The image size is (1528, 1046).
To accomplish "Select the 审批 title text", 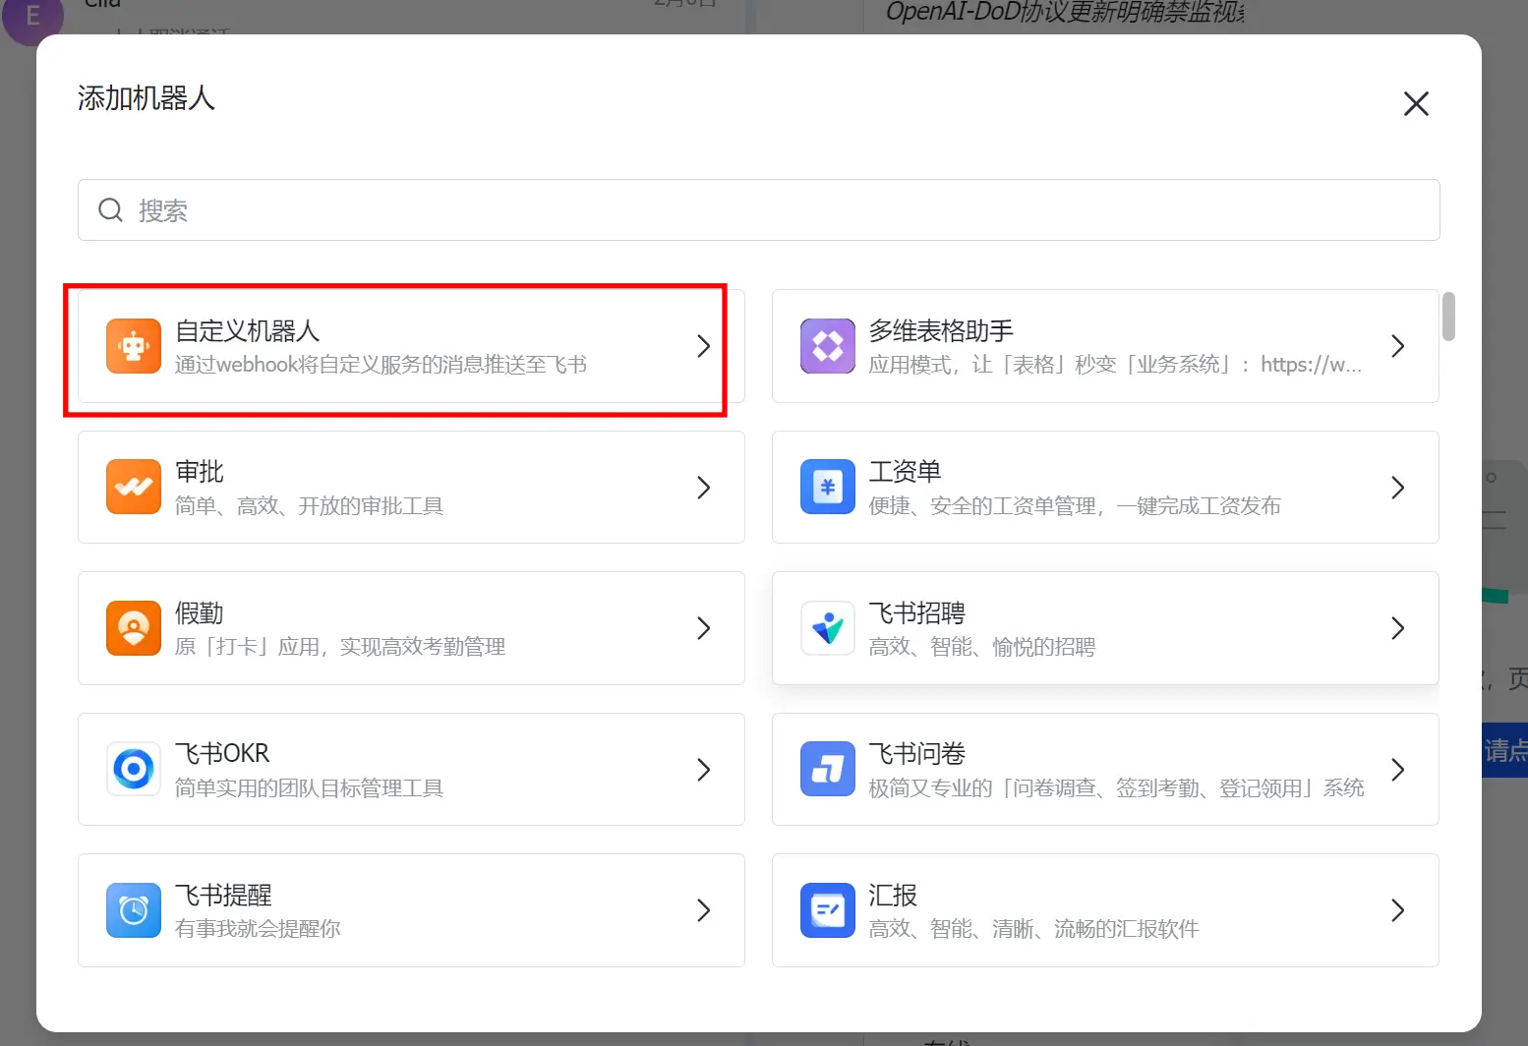I will click(200, 472).
